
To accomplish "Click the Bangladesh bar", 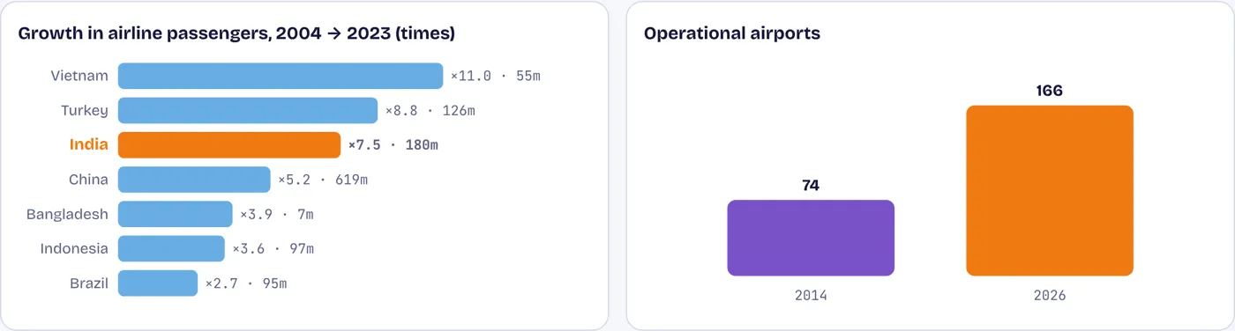I will pos(176,214).
